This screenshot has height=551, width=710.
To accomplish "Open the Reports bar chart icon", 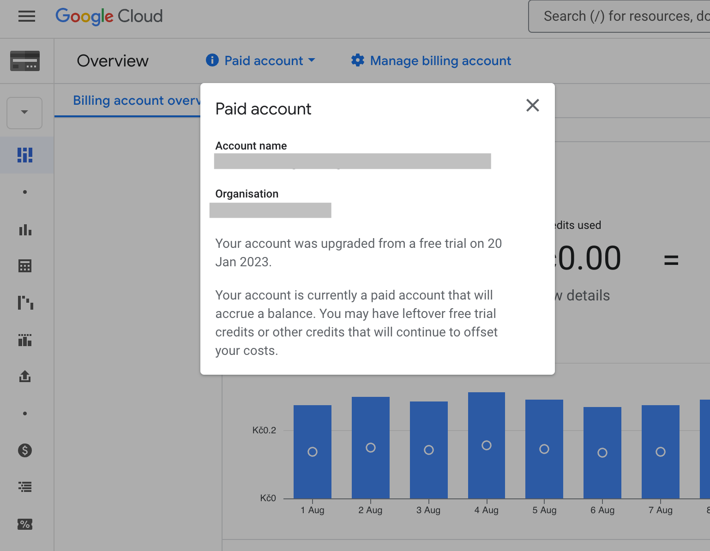I will (x=25, y=229).
